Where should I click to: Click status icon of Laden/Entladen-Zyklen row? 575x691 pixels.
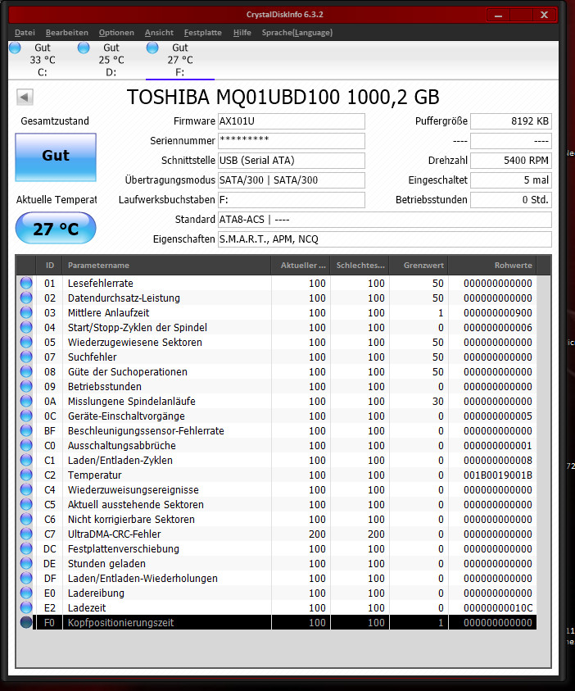(x=26, y=460)
